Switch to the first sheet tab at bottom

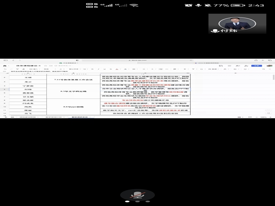tap(28, 117)
